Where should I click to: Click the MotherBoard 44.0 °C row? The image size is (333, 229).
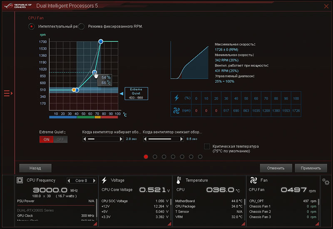[x=209, y=201]
